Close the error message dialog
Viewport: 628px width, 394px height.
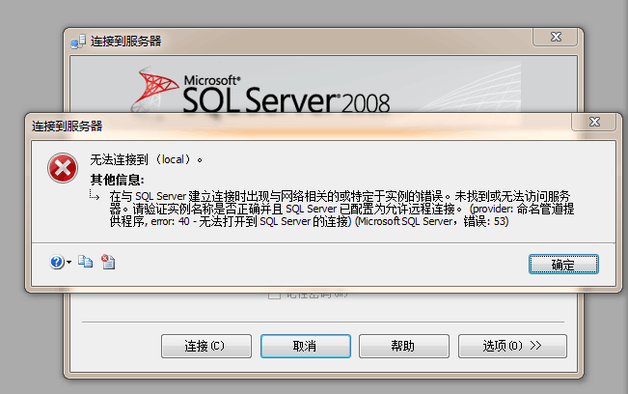594,122
